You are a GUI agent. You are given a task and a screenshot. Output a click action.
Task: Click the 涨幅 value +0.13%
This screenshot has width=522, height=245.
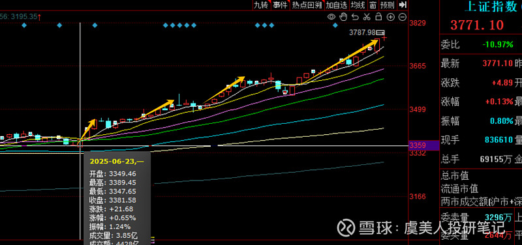click(499, 102)
